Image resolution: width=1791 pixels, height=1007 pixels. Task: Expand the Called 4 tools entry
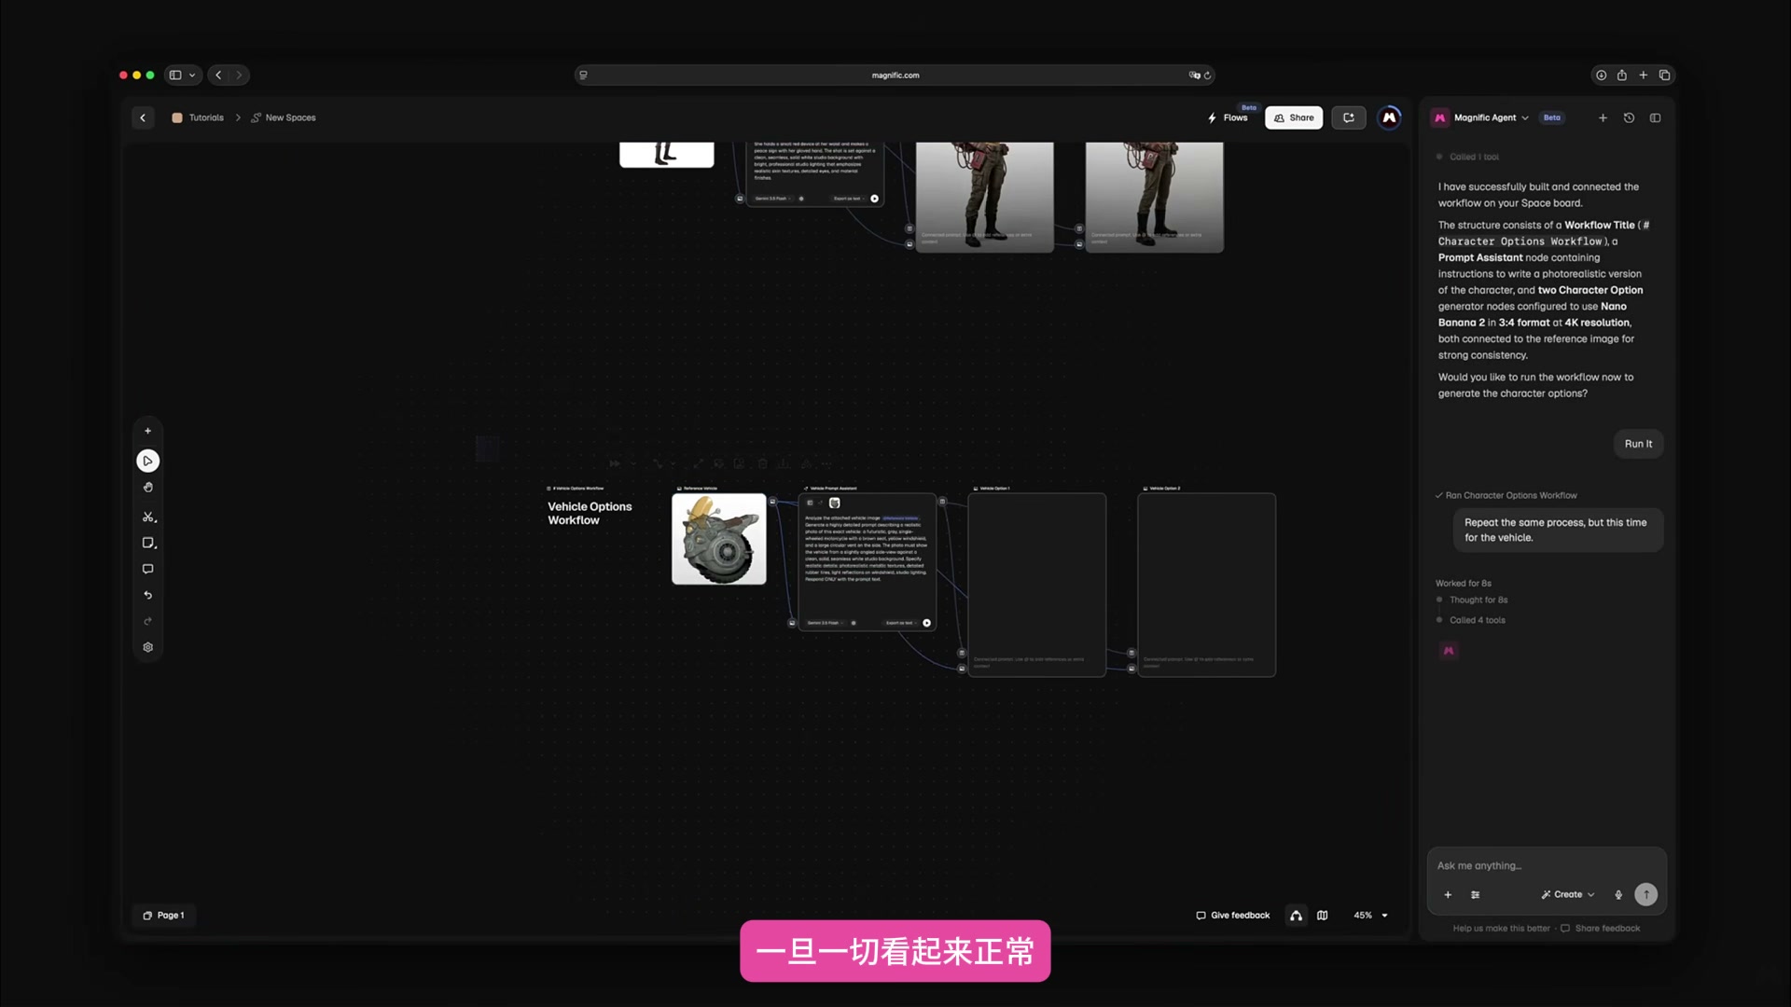point(1477,620)
